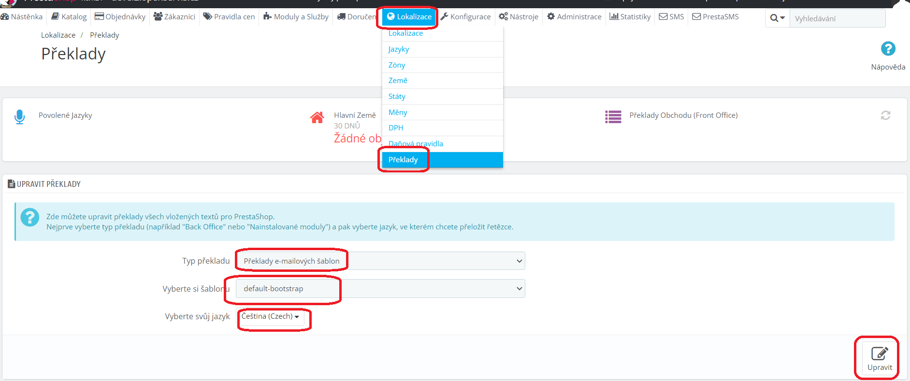Viewport: 910px width, 381px height.
Task: Click the search magnifier icon dropdown
Action: pyautogui.click(x=777, y=18)
